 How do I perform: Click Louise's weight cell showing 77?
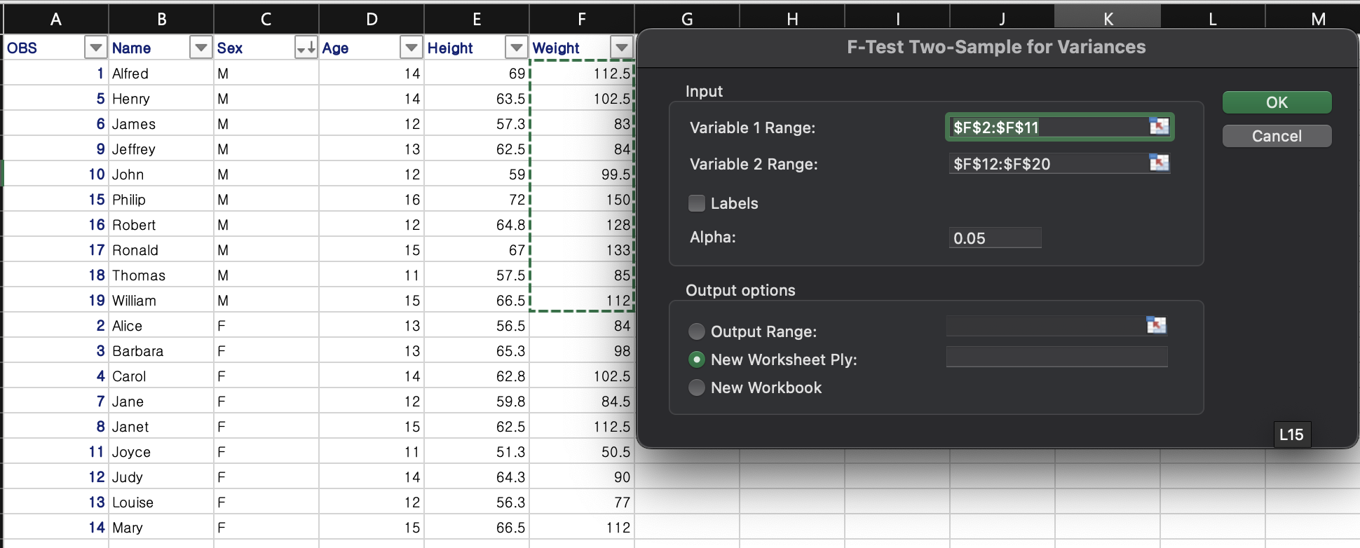(x=582, y=502)
